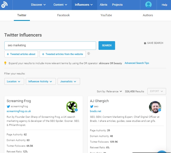The width and height of the screenshot is (171, 153).
Task: Switch to the Facebook tab
Action: coord(63,15)
